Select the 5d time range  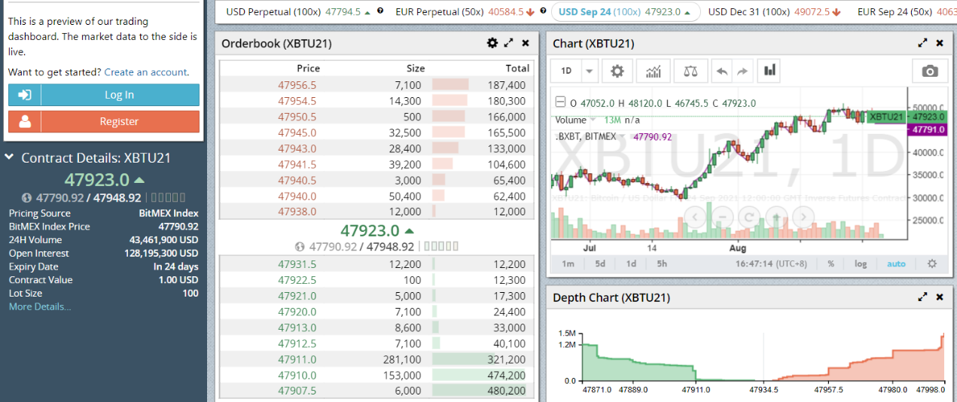[x=600, y=263]
